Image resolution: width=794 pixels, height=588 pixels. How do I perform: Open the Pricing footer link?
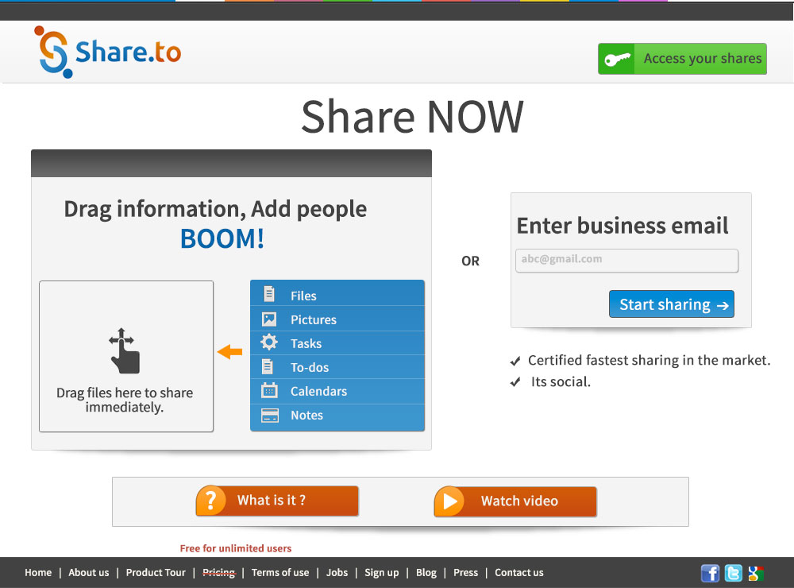click(219, 572)
